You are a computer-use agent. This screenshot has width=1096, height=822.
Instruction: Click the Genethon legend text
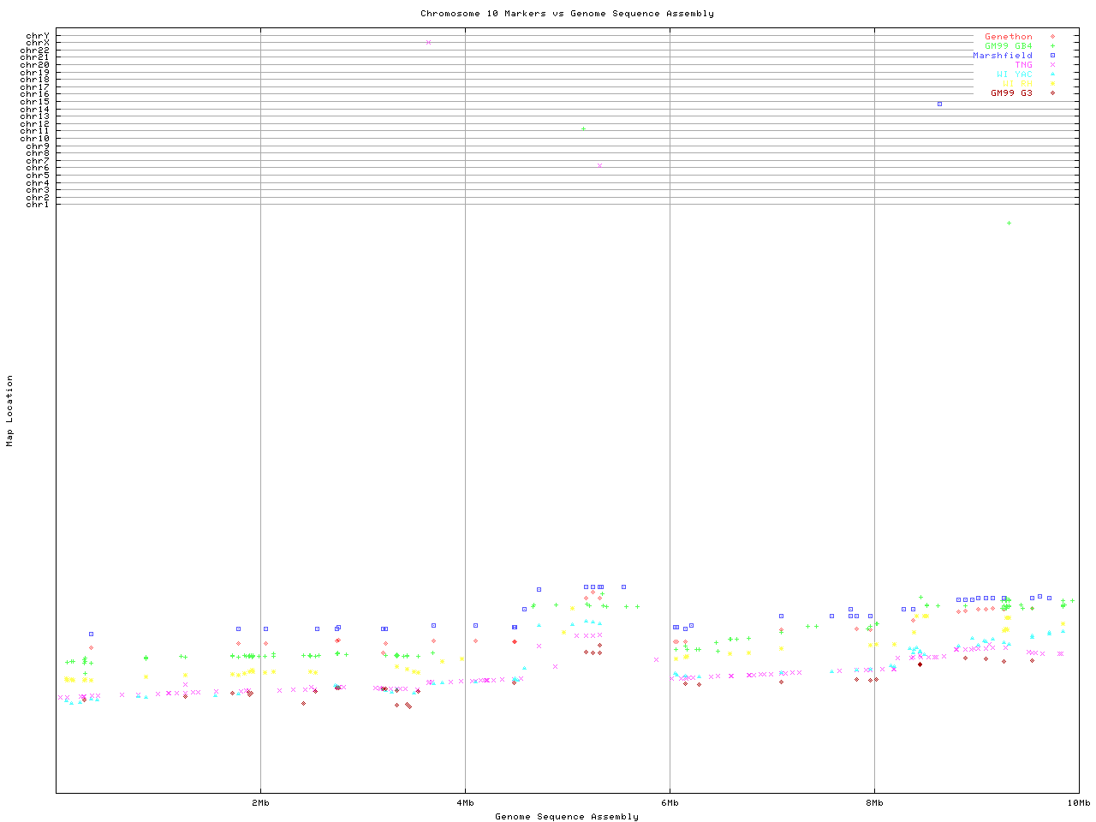click(x=1009, y=37)
